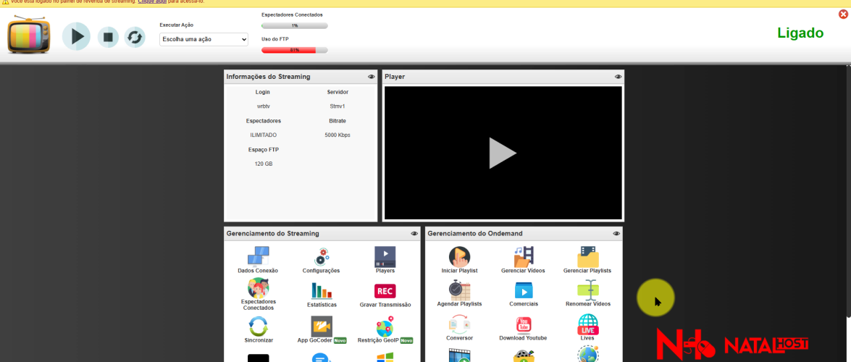Click the 'Executar Ação' label
851x362 pixels.
[177, 25]
